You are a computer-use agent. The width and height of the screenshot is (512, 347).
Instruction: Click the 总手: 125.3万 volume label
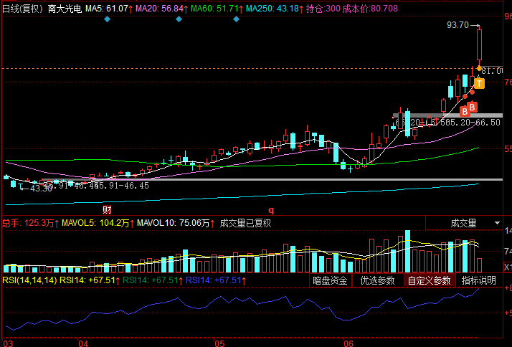point(30,223)
